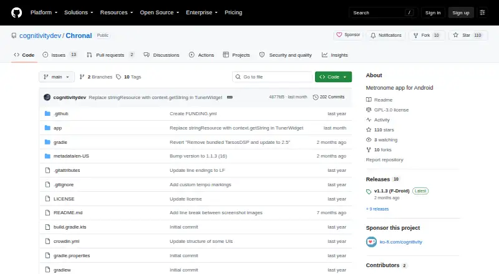Click the Pricing link

[x=233, y=12]
